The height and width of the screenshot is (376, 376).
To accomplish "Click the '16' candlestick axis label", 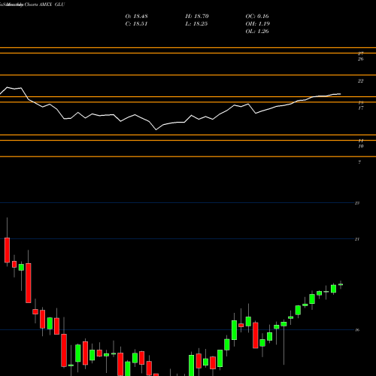I will point(357,330).
